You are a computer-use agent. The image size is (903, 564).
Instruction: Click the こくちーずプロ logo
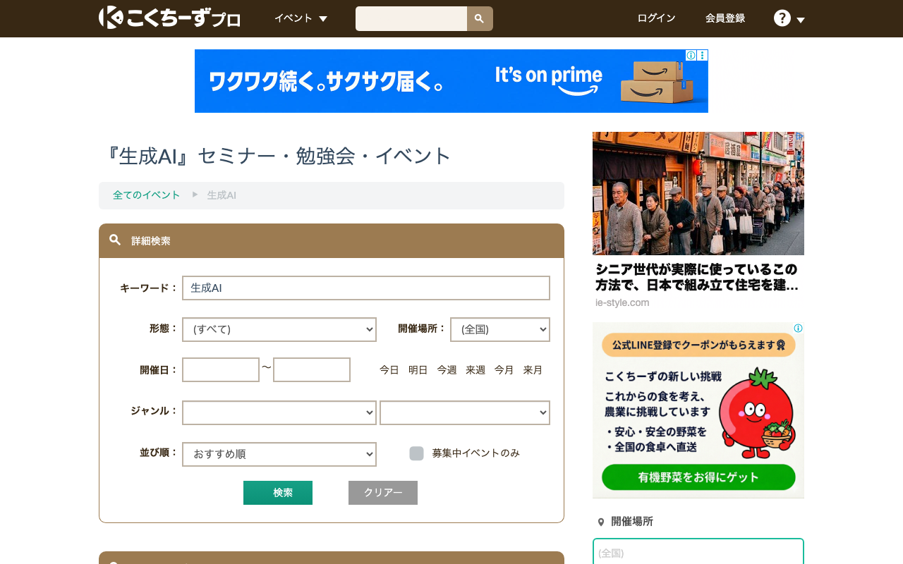click(169, 18)
